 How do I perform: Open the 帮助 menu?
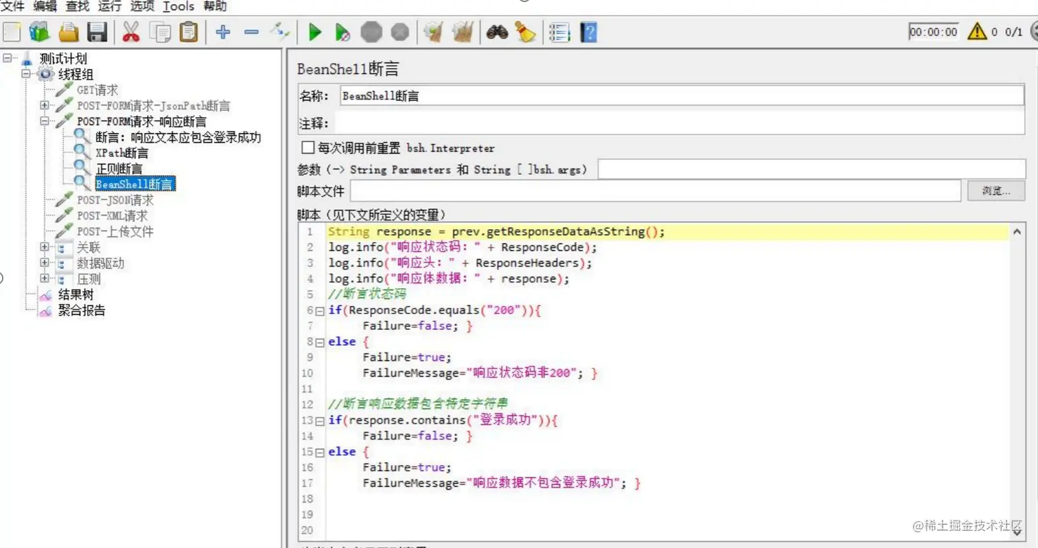(215, 7)
